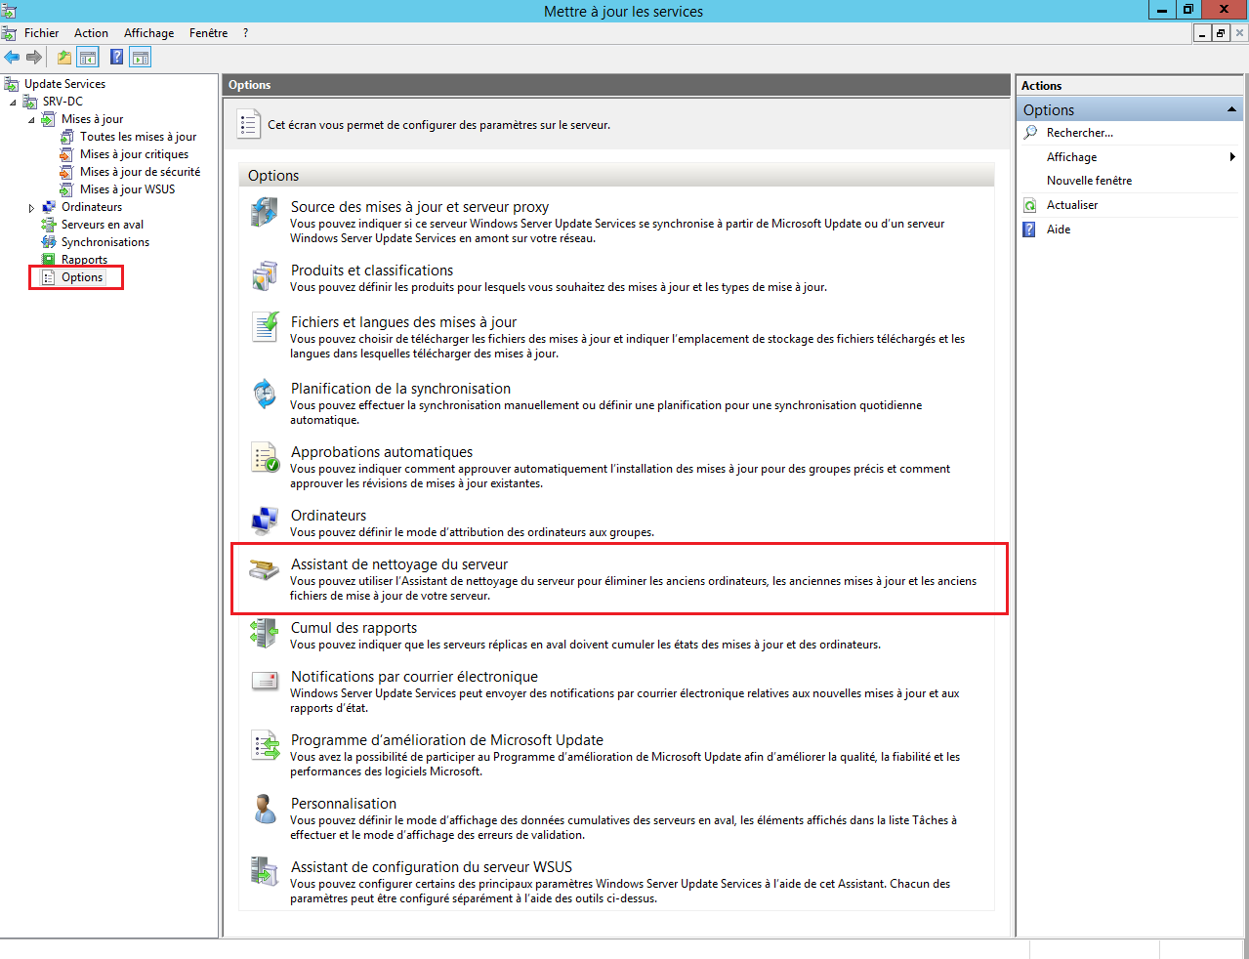This screenshot has width=1249, height=959.
Task: Click Rechercher... in Actions pane
Action: (1080, 133)
